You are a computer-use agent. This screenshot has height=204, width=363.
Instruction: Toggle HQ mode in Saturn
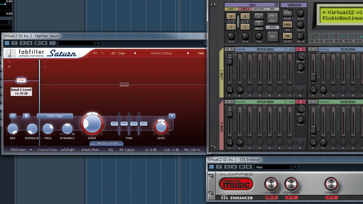coord(111,150)
